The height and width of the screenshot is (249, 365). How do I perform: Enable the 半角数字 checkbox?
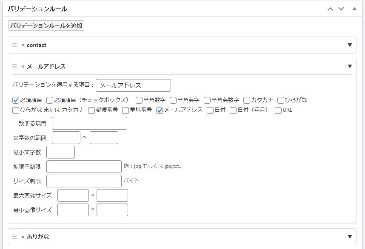pos(139,100)
